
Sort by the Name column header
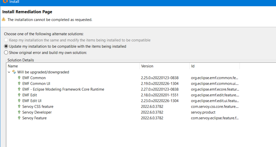coord(13,66)
